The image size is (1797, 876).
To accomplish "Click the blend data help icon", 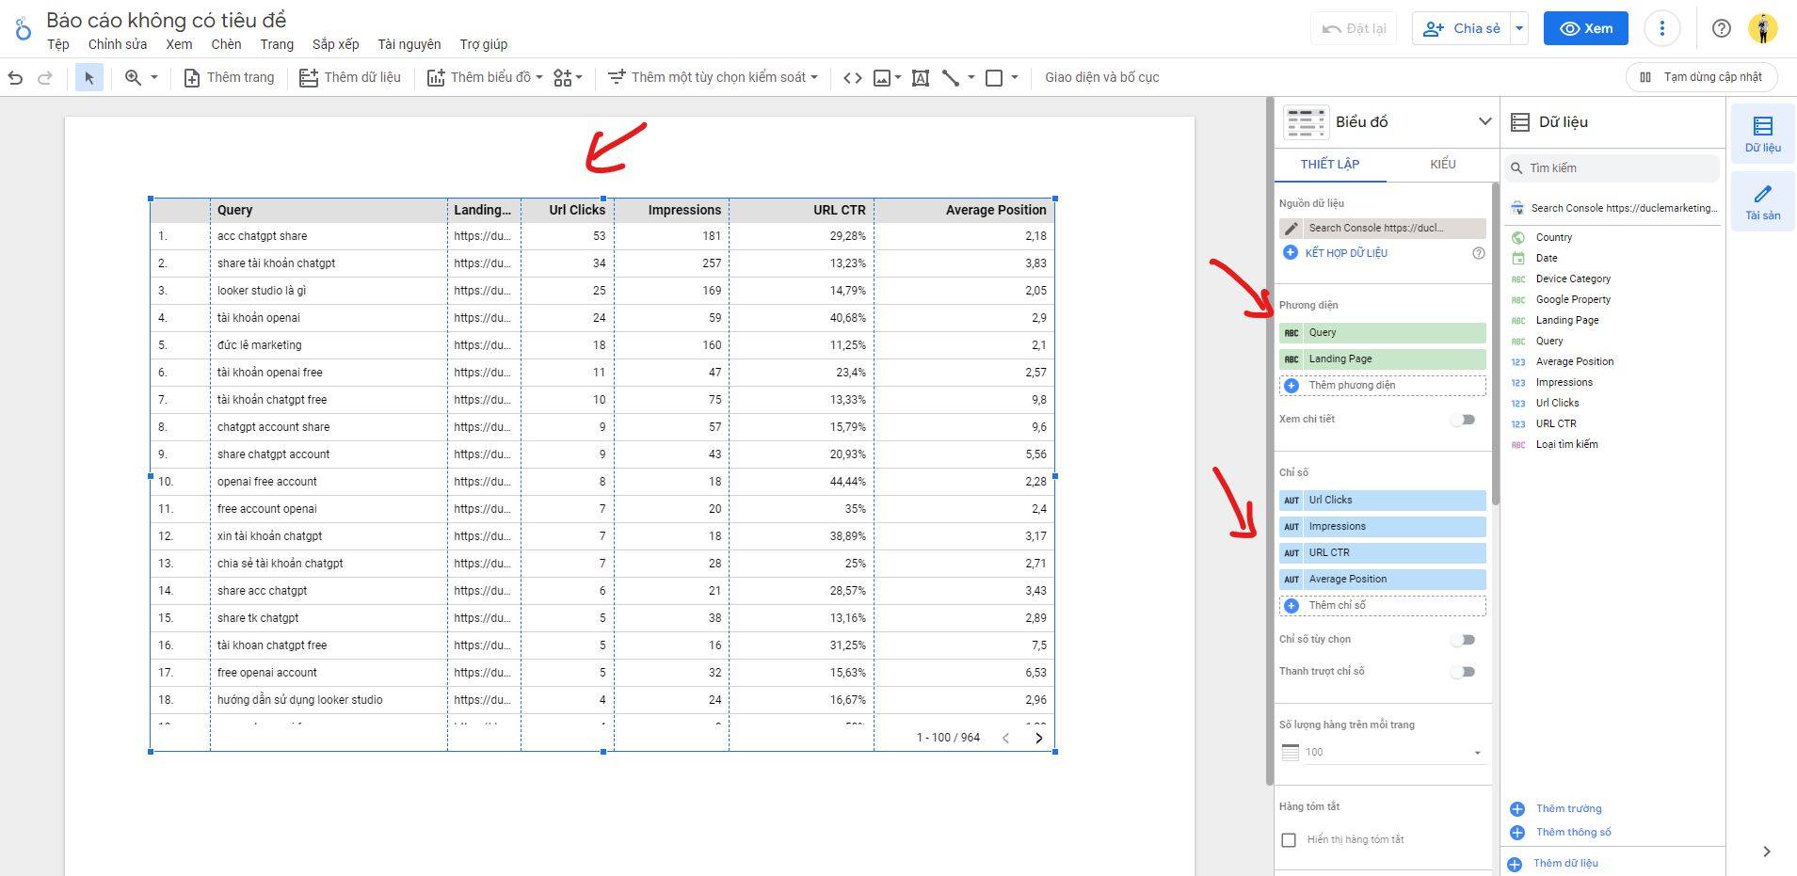I will [1478, 253].
